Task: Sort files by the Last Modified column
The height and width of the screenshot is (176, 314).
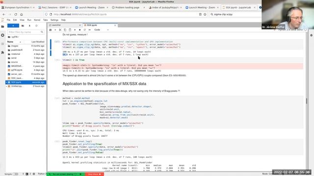Action: 38,42
